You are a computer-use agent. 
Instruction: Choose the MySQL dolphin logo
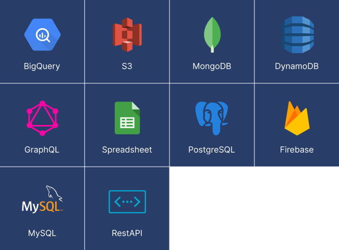click(x=42, y=199)
